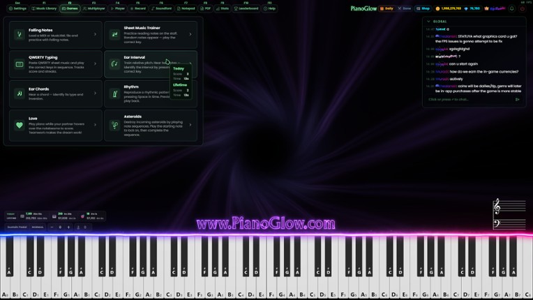Open the Falling Notes game card

pos(54,34)
